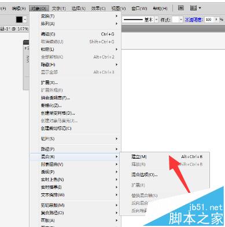This screenshot has width=225, height=227.
Task: Expand the Arrange Documents dropdown arrow
Action: tap(200, 8)
